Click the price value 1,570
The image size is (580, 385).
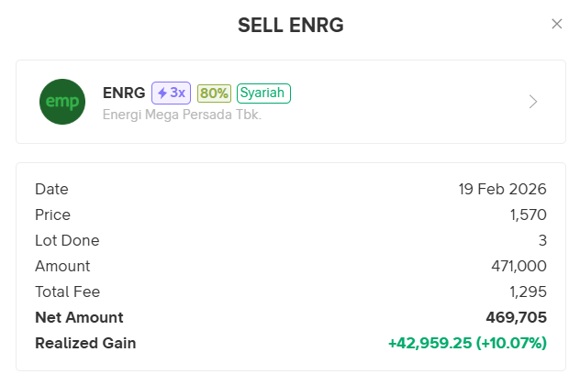click(x=528, y=214)
